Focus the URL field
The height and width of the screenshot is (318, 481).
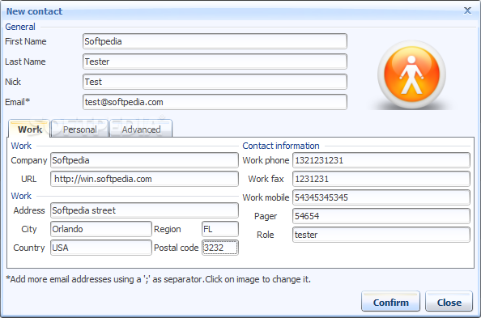[x=144, y=179]
